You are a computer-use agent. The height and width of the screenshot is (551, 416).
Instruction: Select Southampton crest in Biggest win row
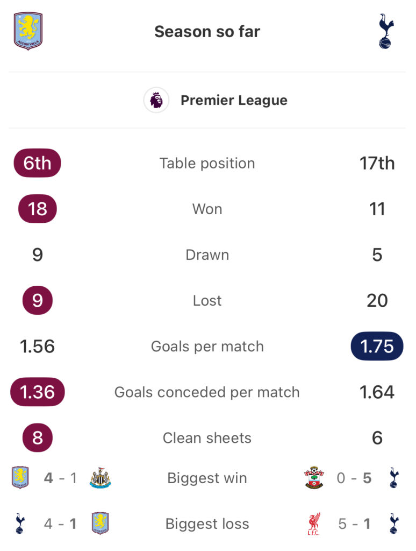pos(314,478)
